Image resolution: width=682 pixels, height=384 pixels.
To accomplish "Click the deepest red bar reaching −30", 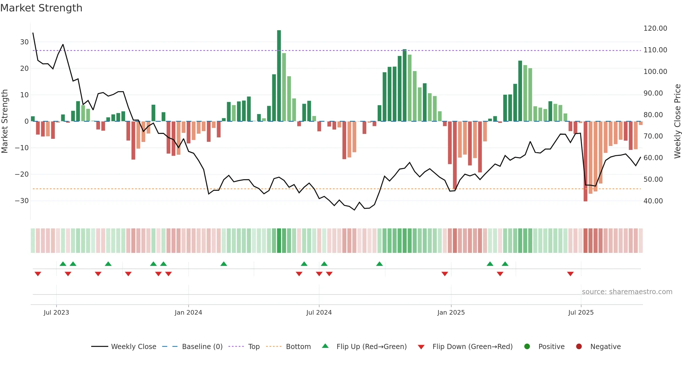I will tap(585, 161).
